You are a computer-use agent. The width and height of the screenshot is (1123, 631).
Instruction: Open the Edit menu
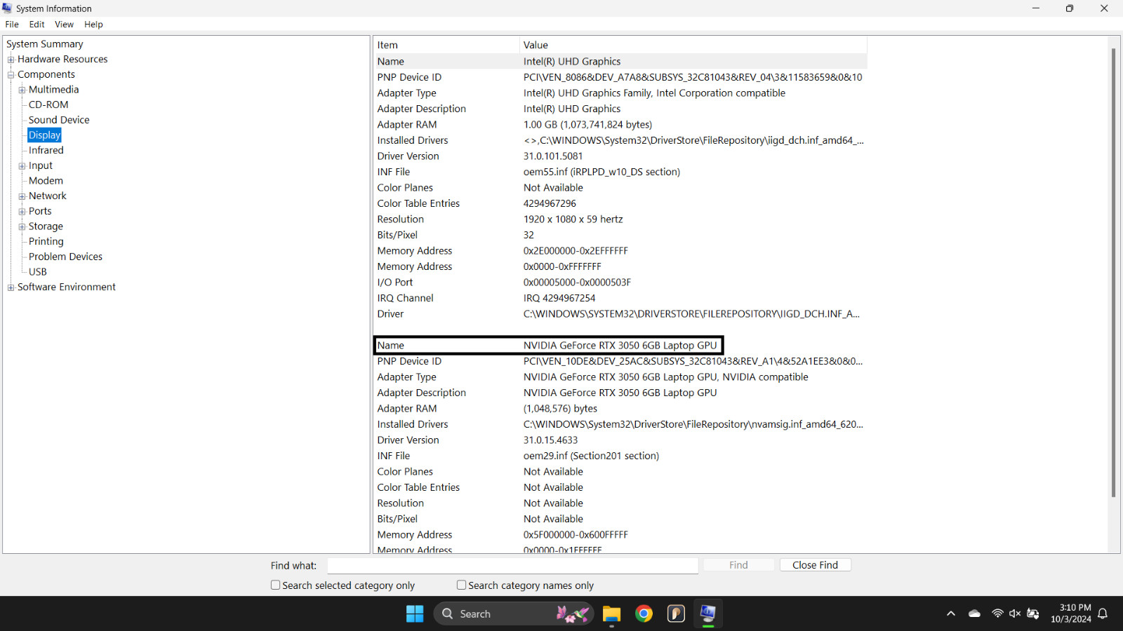tap(37, 25)
